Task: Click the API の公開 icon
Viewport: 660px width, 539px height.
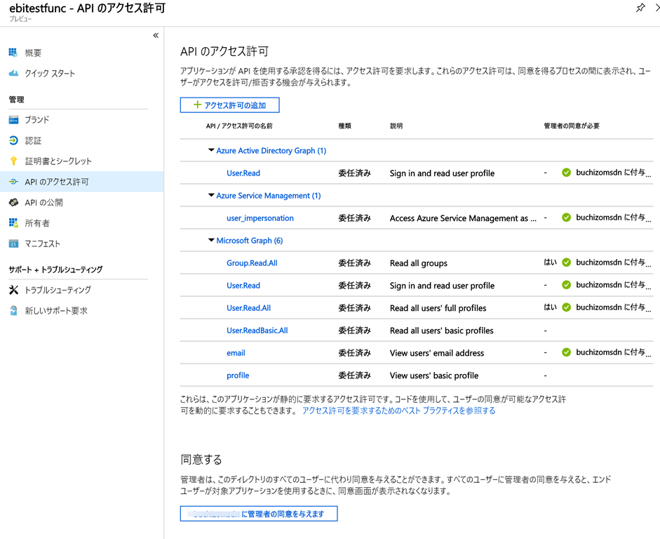Action: pos(13,202)
